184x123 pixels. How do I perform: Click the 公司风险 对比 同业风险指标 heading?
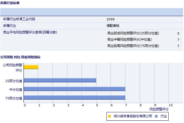[20, 57]
